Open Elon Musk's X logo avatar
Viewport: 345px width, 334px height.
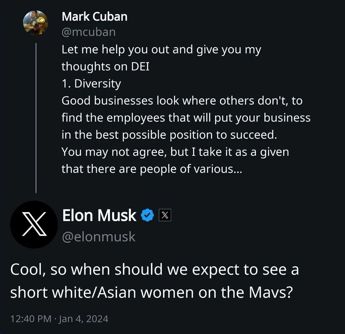click(x=34, y=224)
